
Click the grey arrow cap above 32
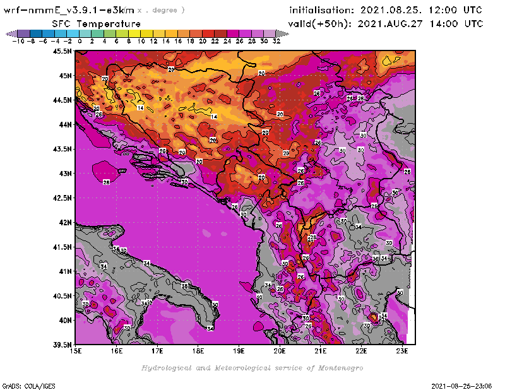(x=282, y=33)
